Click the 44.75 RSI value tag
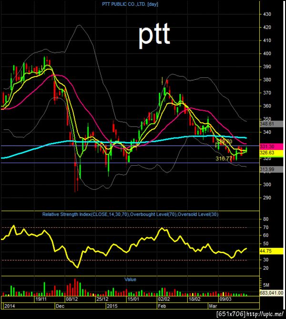The width and height of the screenshot is (286, 319). click(271, 251)
